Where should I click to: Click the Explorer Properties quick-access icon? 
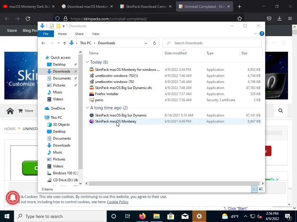coord(52,26)
